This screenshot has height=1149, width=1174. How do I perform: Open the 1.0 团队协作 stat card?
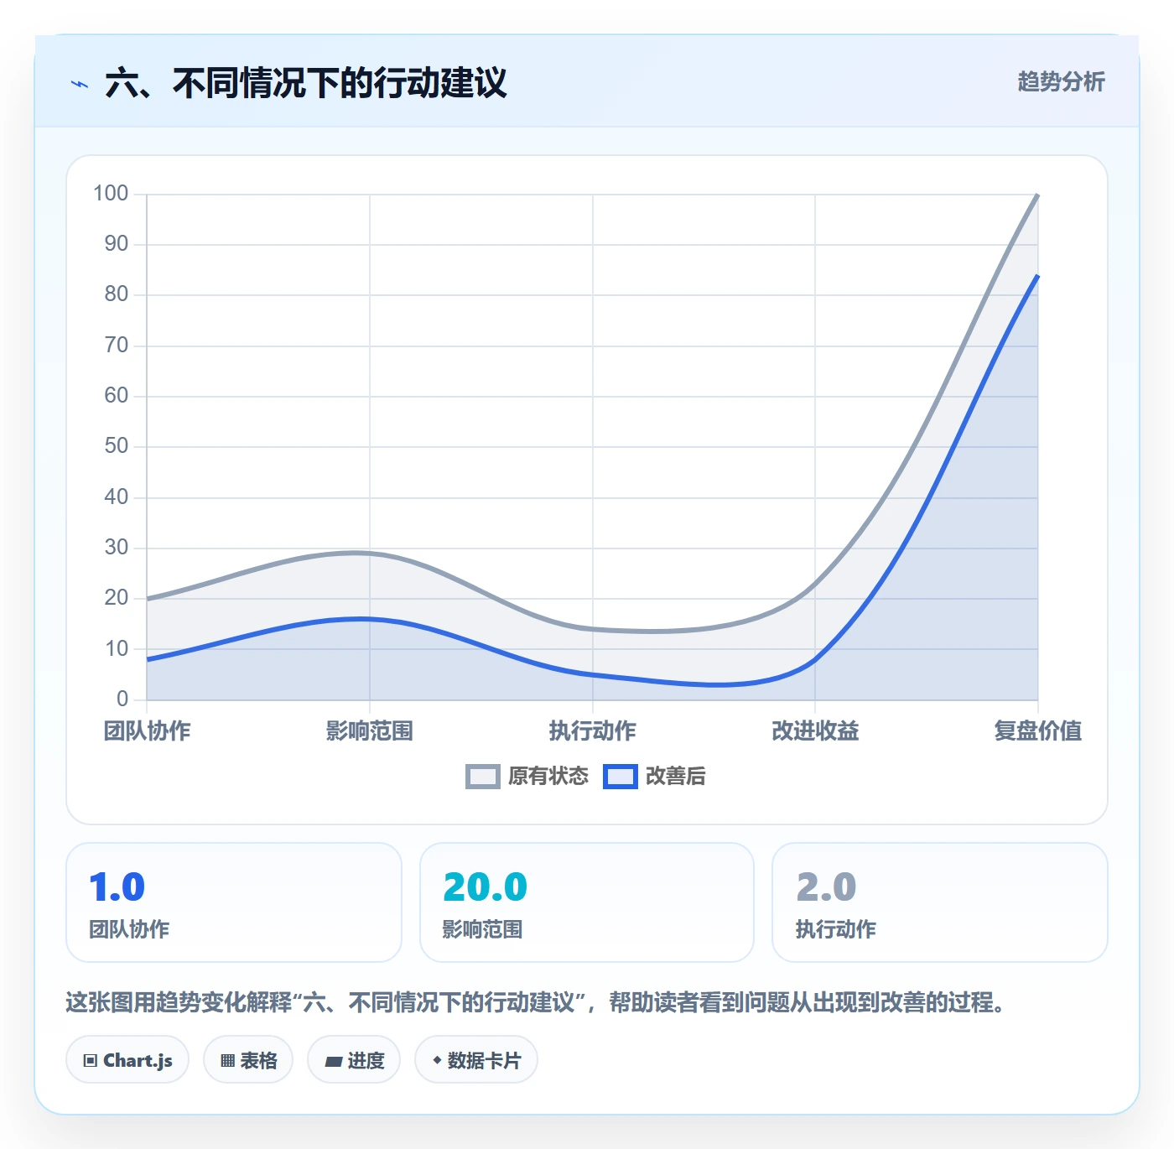234,902
